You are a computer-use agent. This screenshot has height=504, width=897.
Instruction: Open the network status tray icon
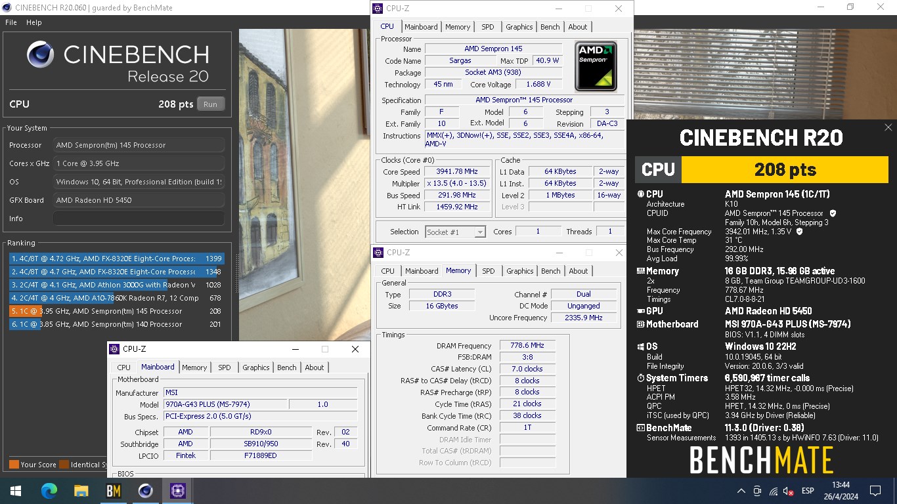tap(774, 491)
